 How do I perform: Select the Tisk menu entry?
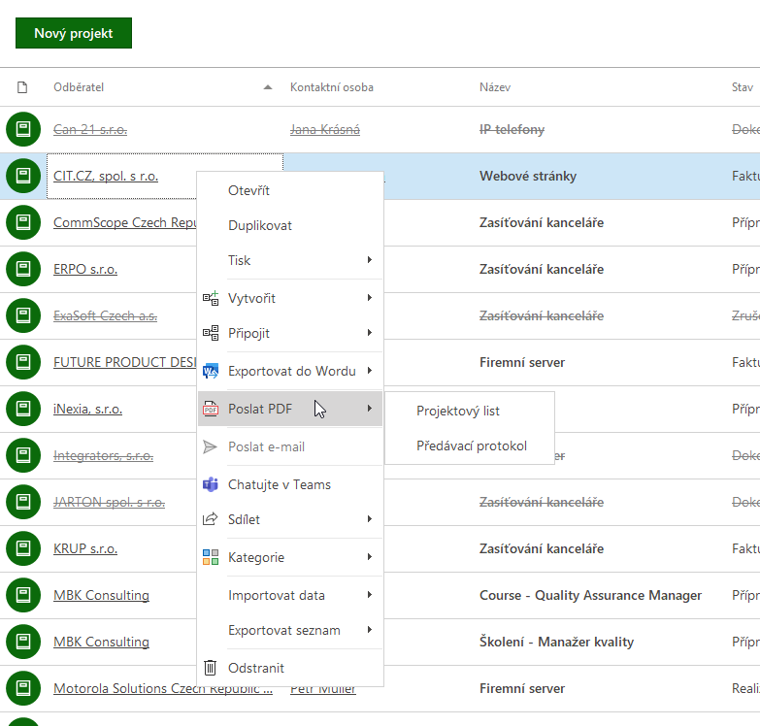(x=290, y=260)
